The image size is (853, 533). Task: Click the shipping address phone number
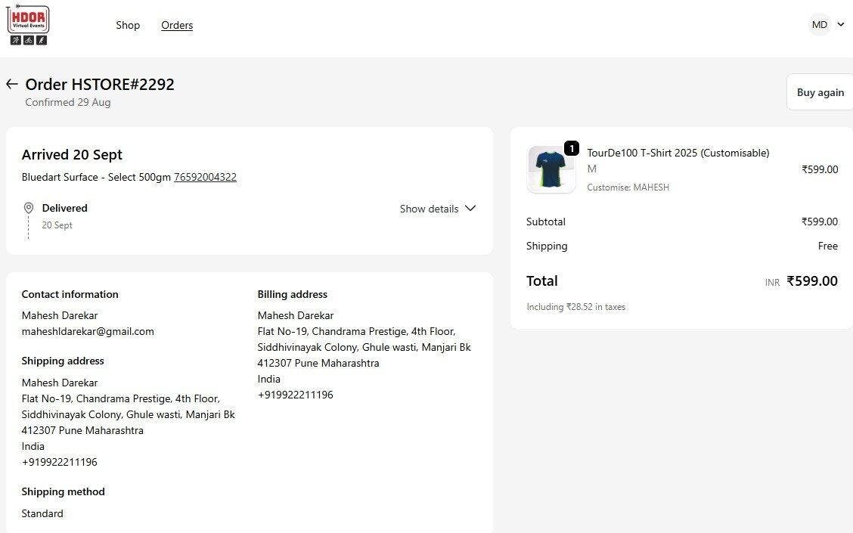coord(60,462)
